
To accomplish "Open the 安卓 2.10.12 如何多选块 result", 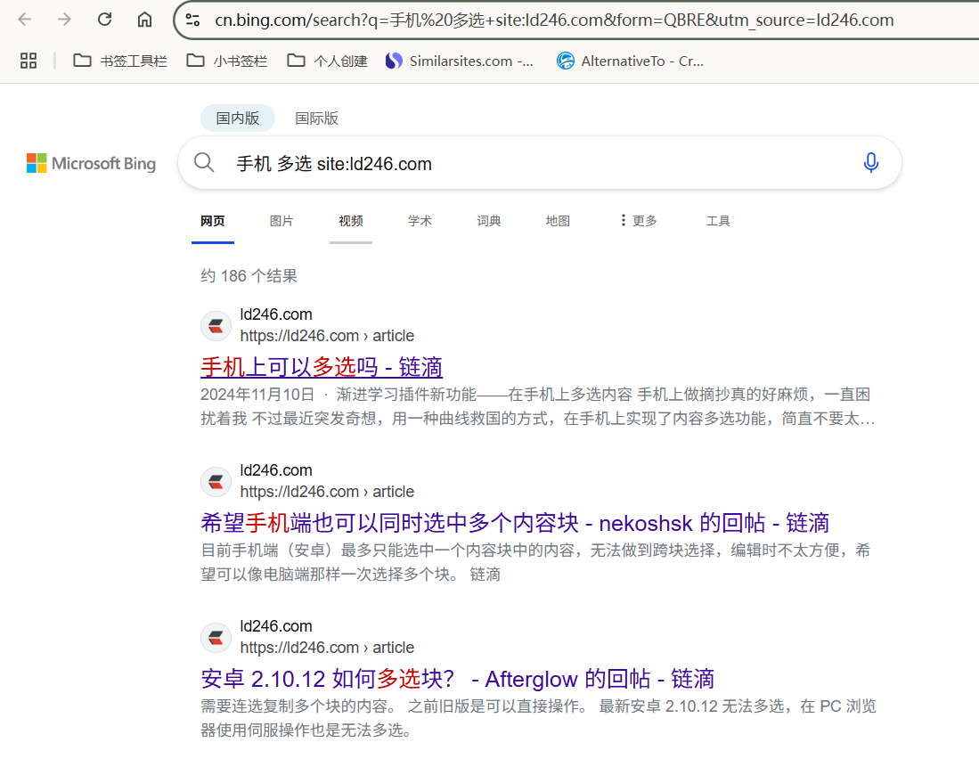I will coord(457,679).
